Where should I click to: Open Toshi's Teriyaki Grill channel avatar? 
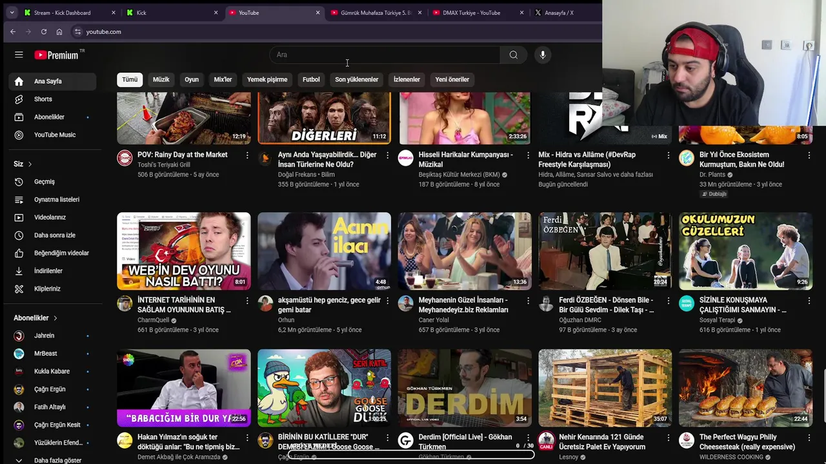tap(125, 158)
